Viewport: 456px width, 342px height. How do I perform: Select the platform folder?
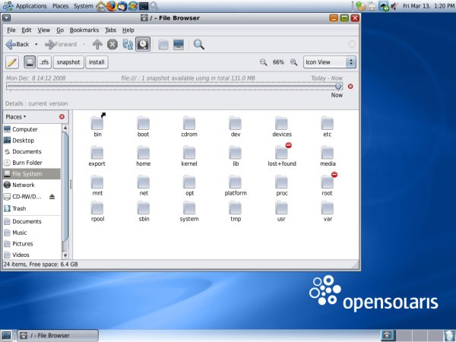[x=236, y=185]
